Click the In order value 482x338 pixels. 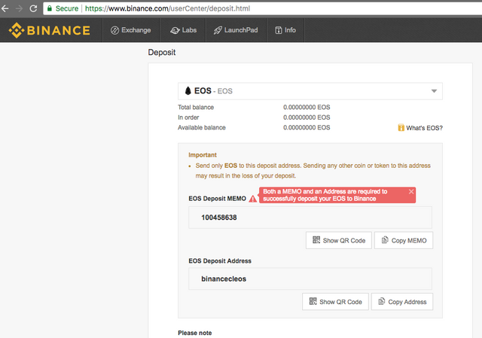coord(307,117)
